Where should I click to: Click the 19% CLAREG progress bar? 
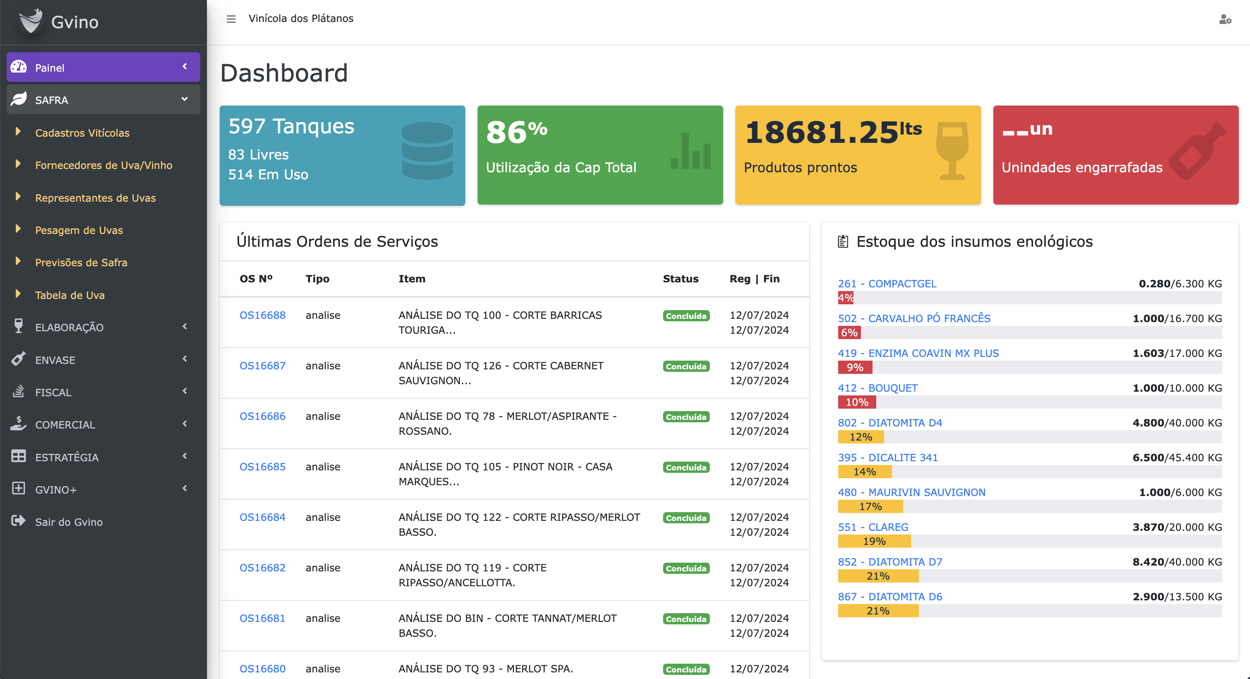[x=874, y=542]
